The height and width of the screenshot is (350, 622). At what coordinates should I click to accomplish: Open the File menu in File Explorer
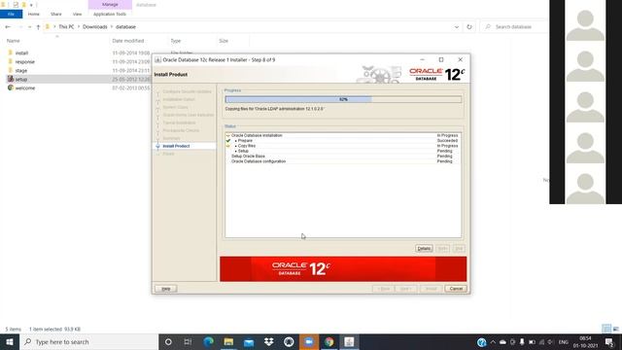(11, 14)
